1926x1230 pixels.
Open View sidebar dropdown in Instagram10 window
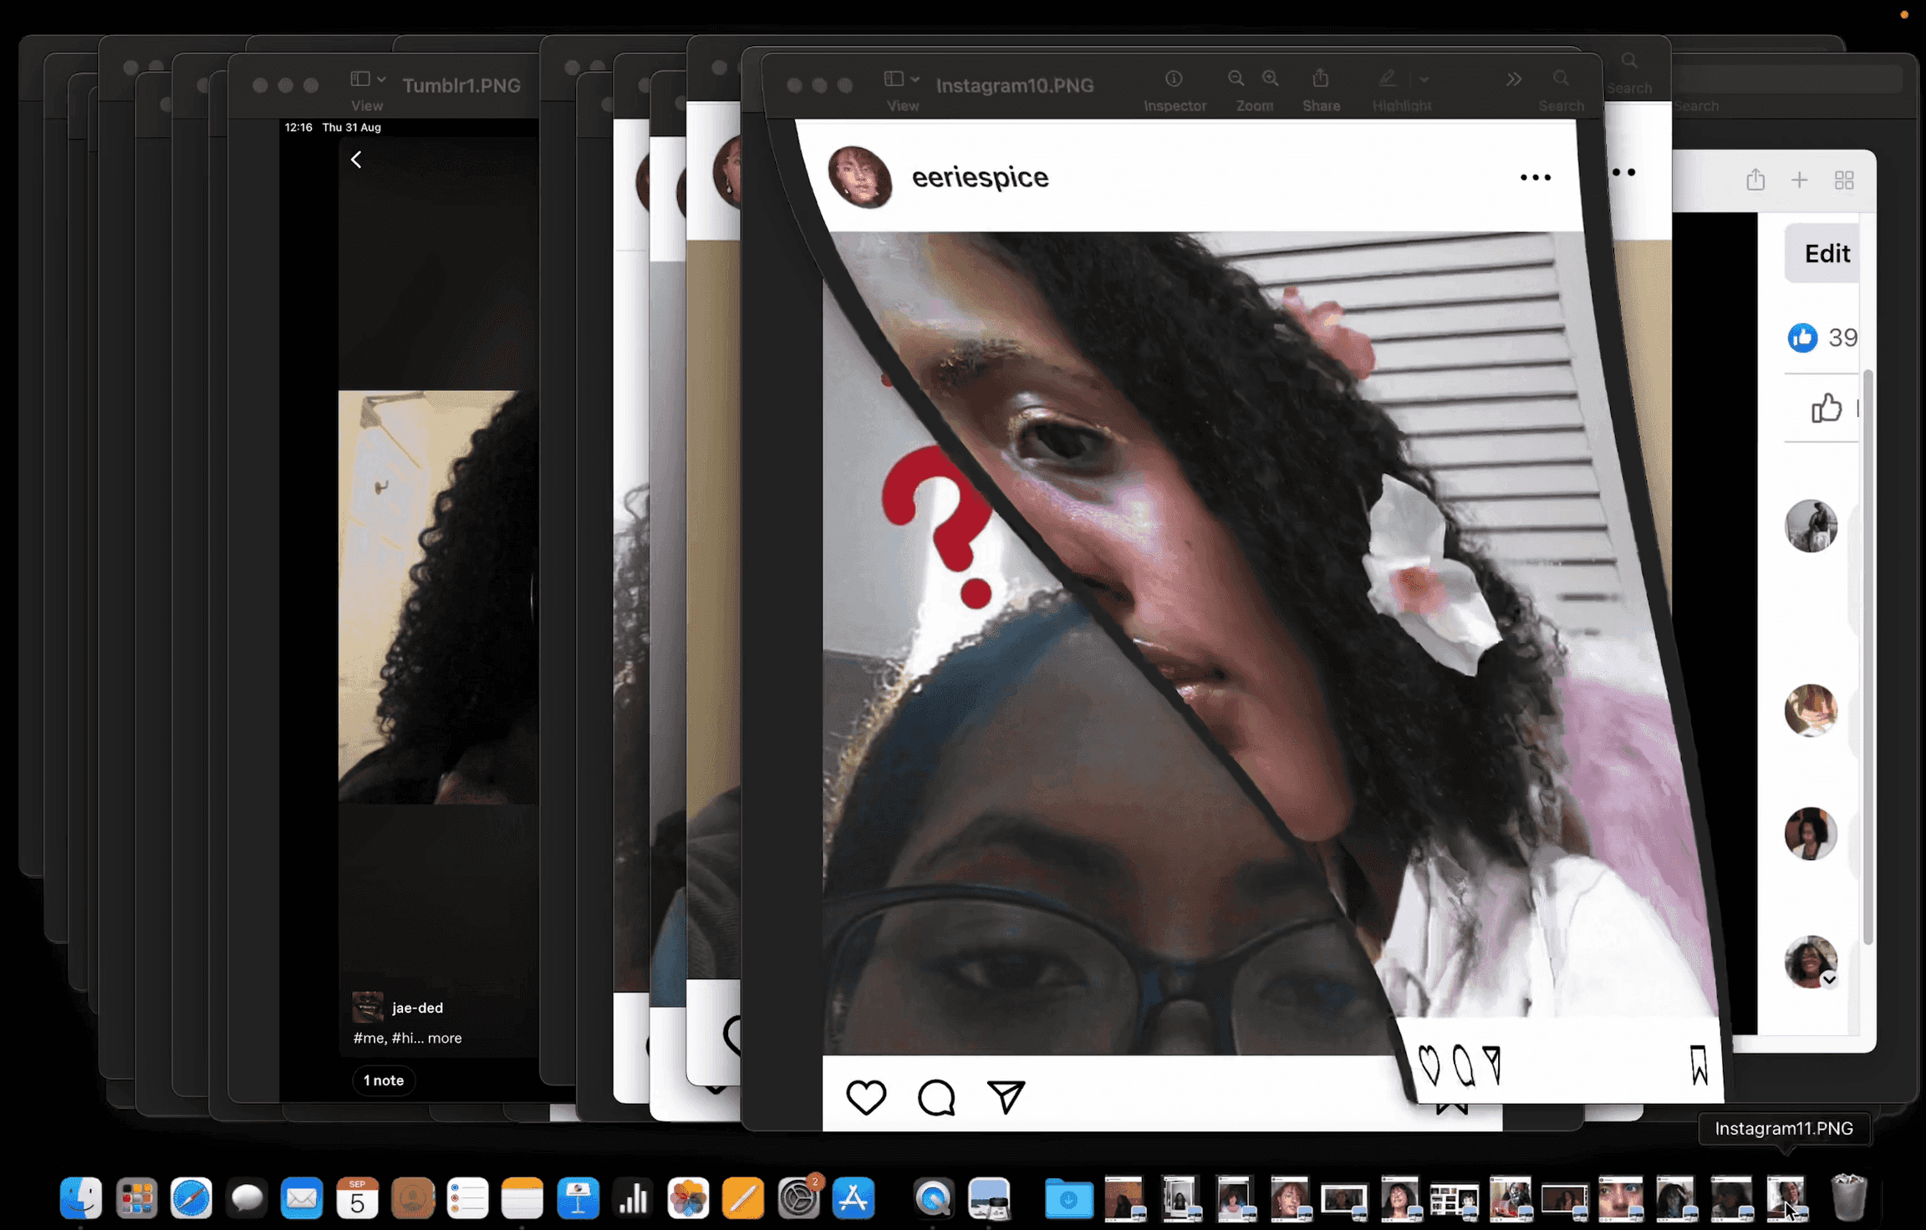click(x=902, y=79)
